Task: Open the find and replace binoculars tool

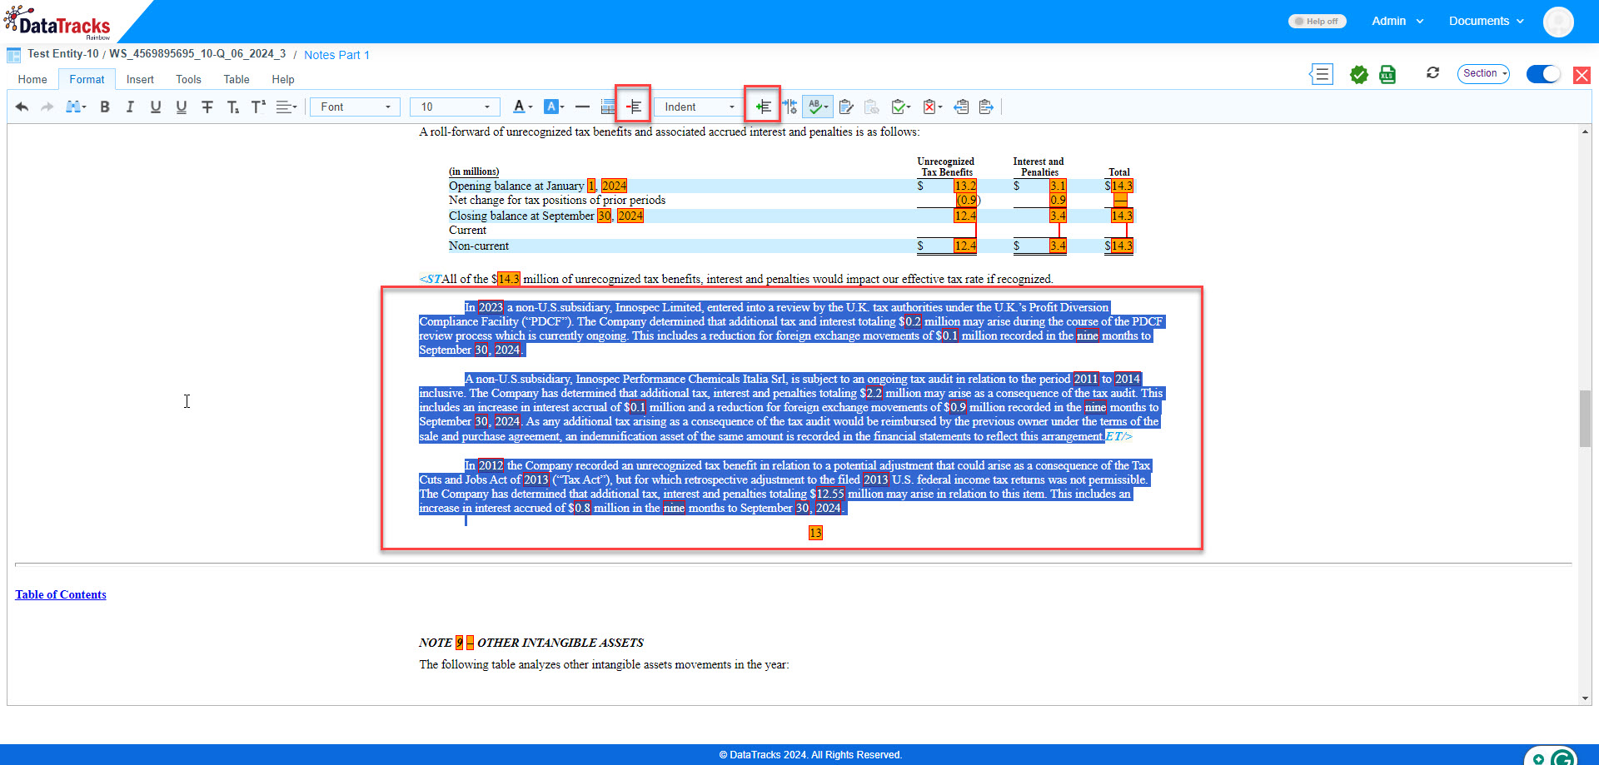Action: [x=76, y=107]
